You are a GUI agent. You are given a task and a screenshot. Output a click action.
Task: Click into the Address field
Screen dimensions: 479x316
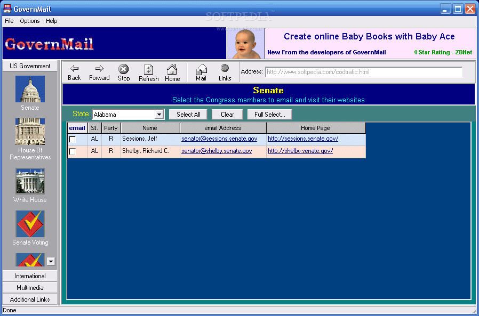click(x=364, y=72)
